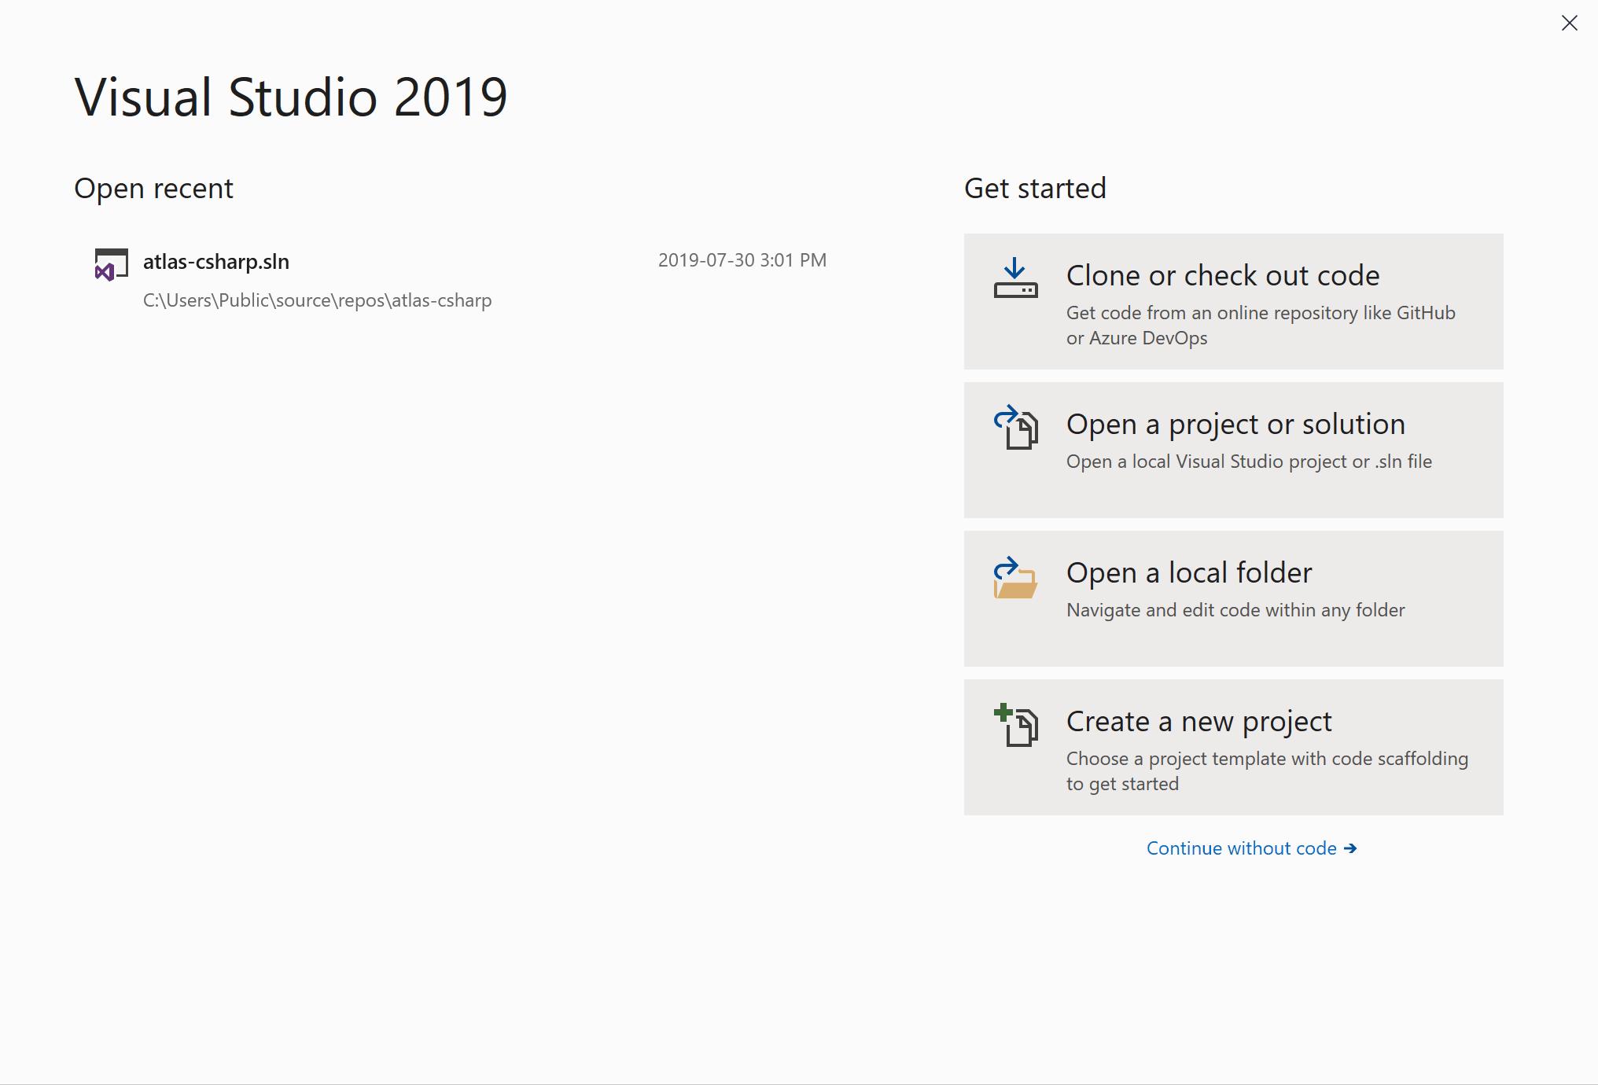Click 'Choose a project template' description text
1598x1085 pixels.
[x=1267, y=771]
